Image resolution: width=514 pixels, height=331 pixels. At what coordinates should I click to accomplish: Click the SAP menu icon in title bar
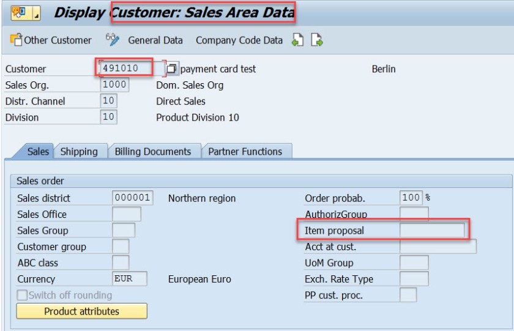point(19,12)
